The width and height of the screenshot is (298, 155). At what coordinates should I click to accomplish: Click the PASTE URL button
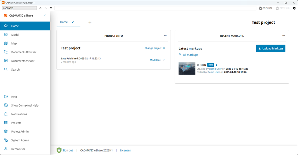[283, 8]
